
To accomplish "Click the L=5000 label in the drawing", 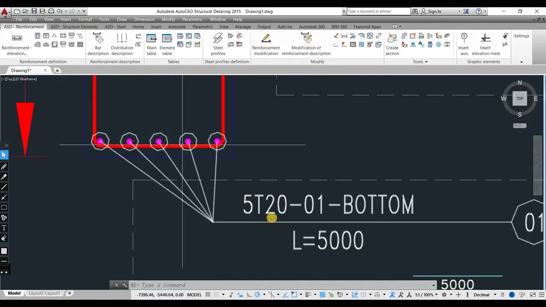I will point(328,240).
